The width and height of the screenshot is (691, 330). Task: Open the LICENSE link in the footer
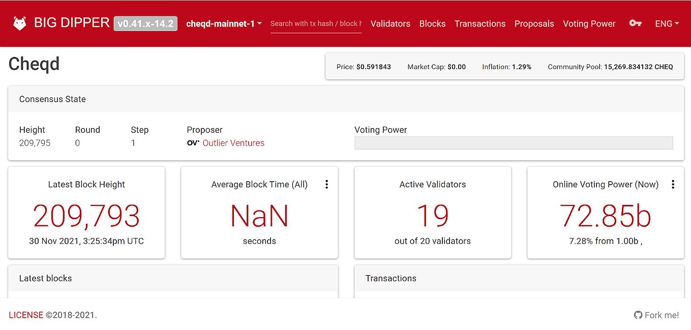[x=26, y=315]
